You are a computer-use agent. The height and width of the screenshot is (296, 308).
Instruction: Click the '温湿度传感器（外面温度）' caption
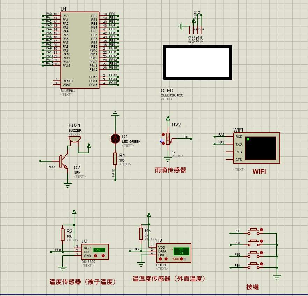tap(169, 279)
